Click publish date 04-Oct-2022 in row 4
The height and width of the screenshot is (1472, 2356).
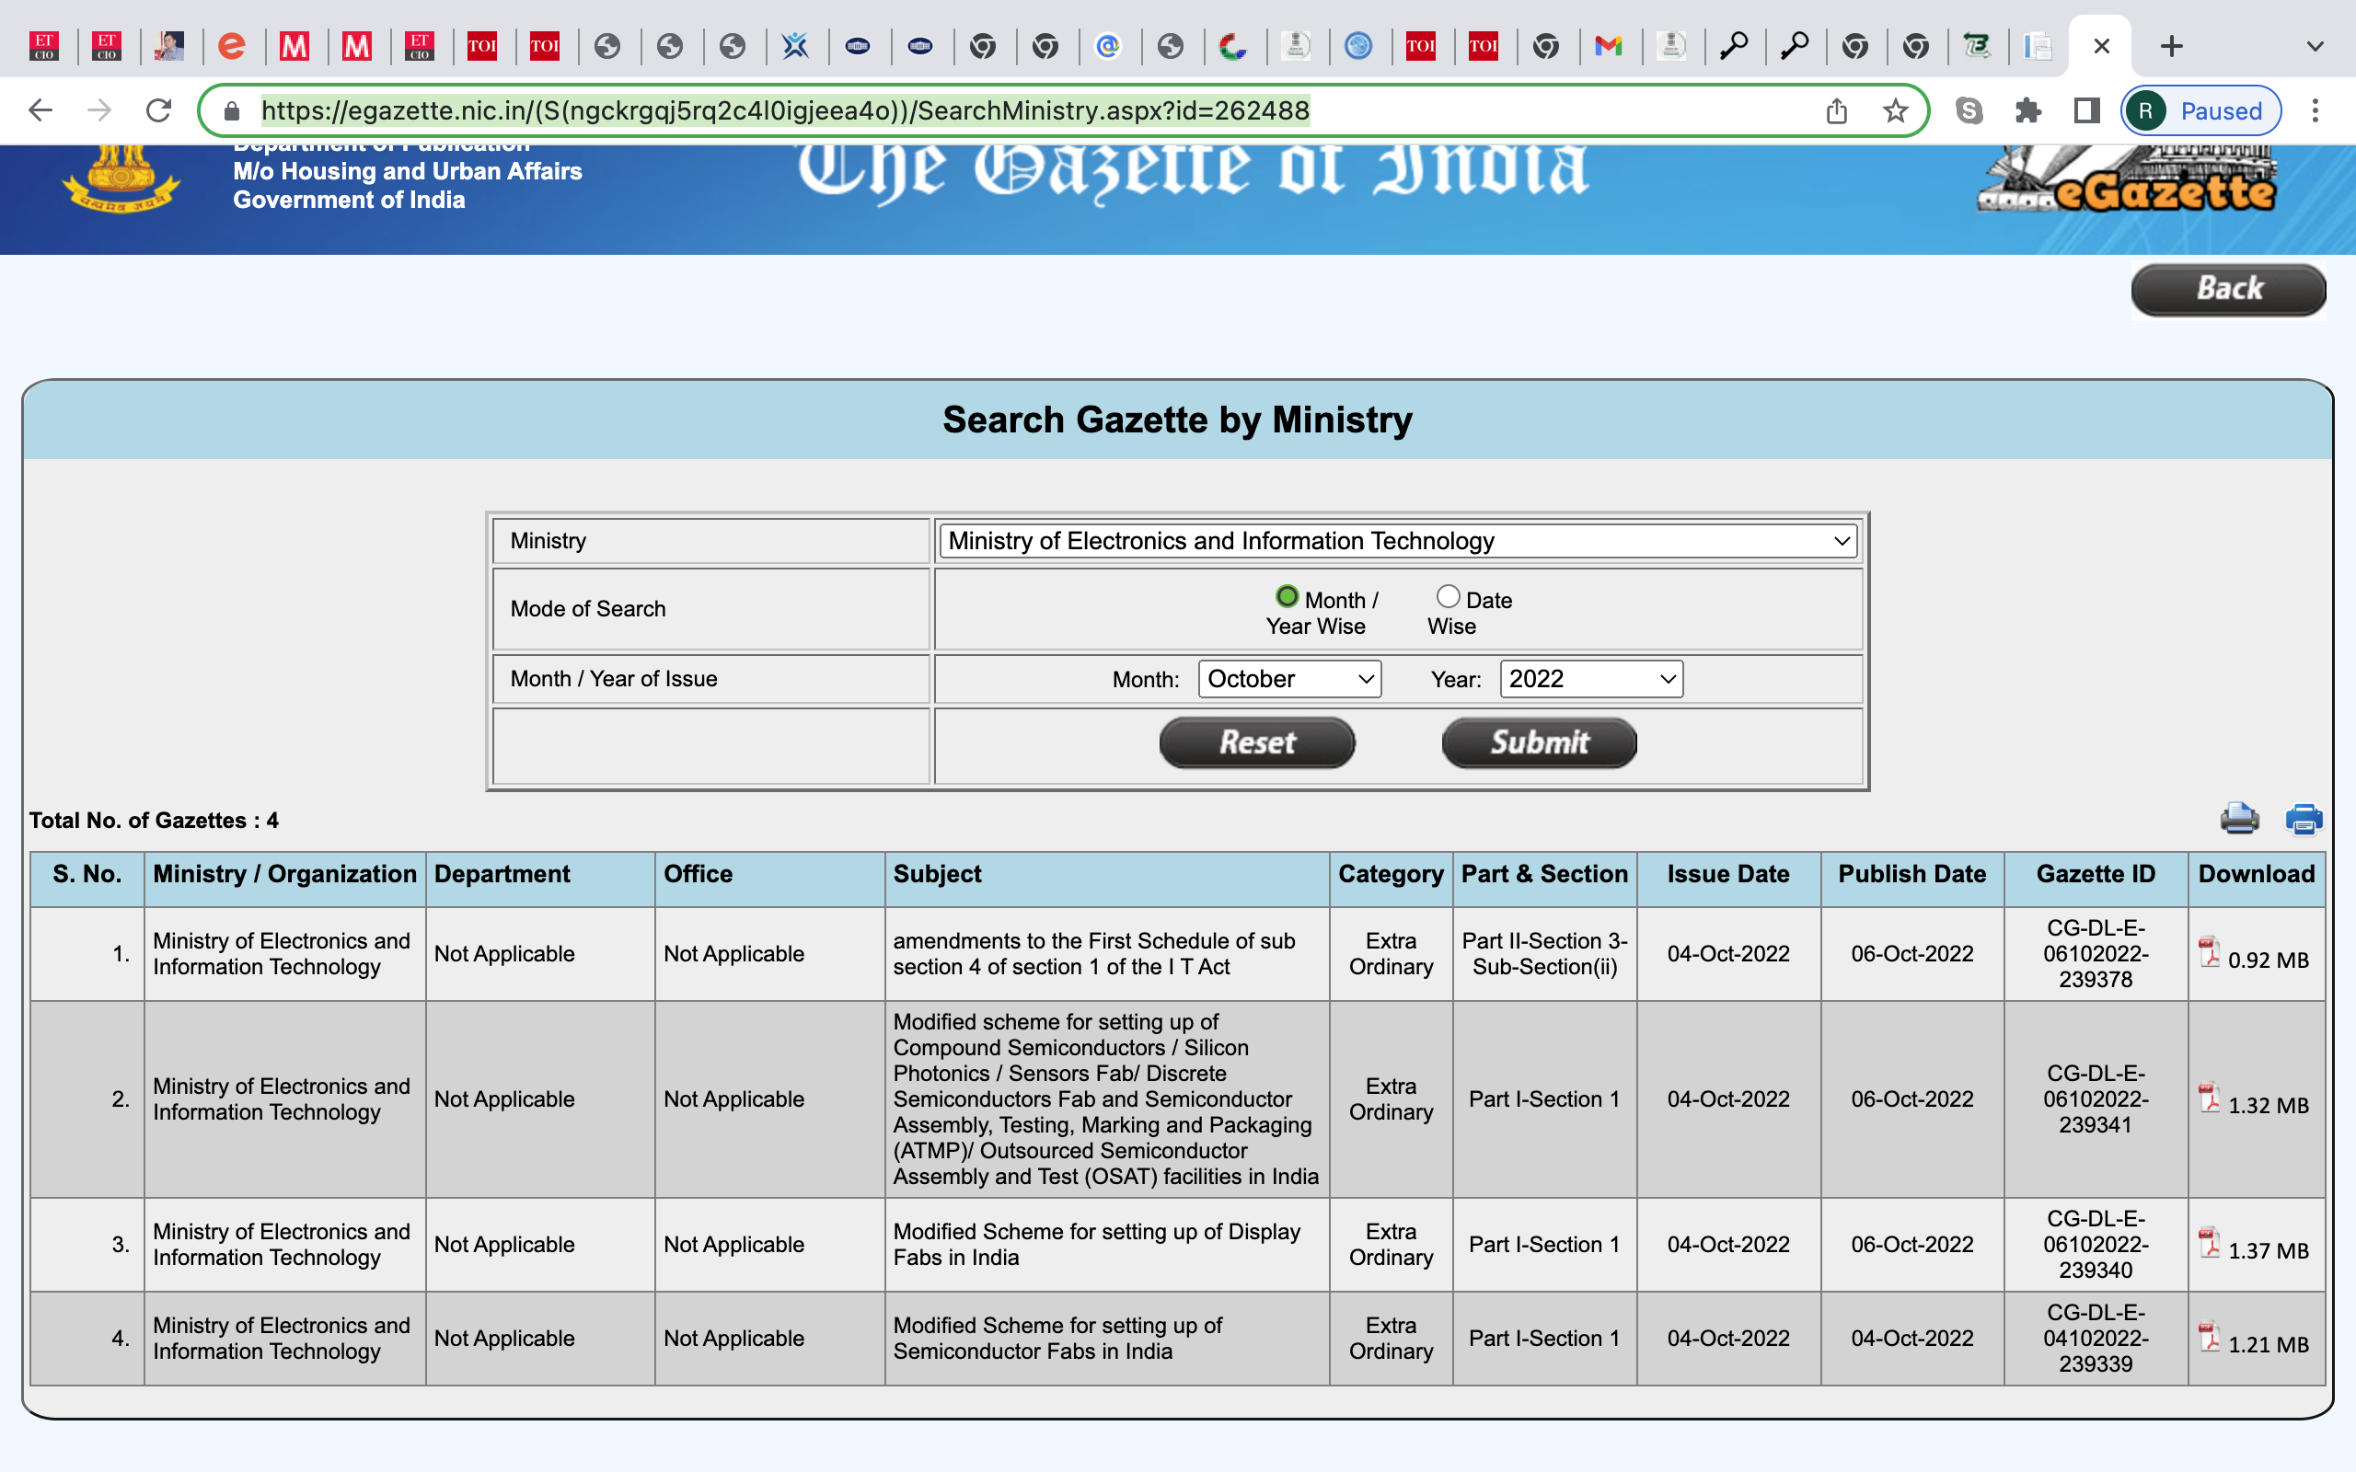[x=1911, y=1338]
